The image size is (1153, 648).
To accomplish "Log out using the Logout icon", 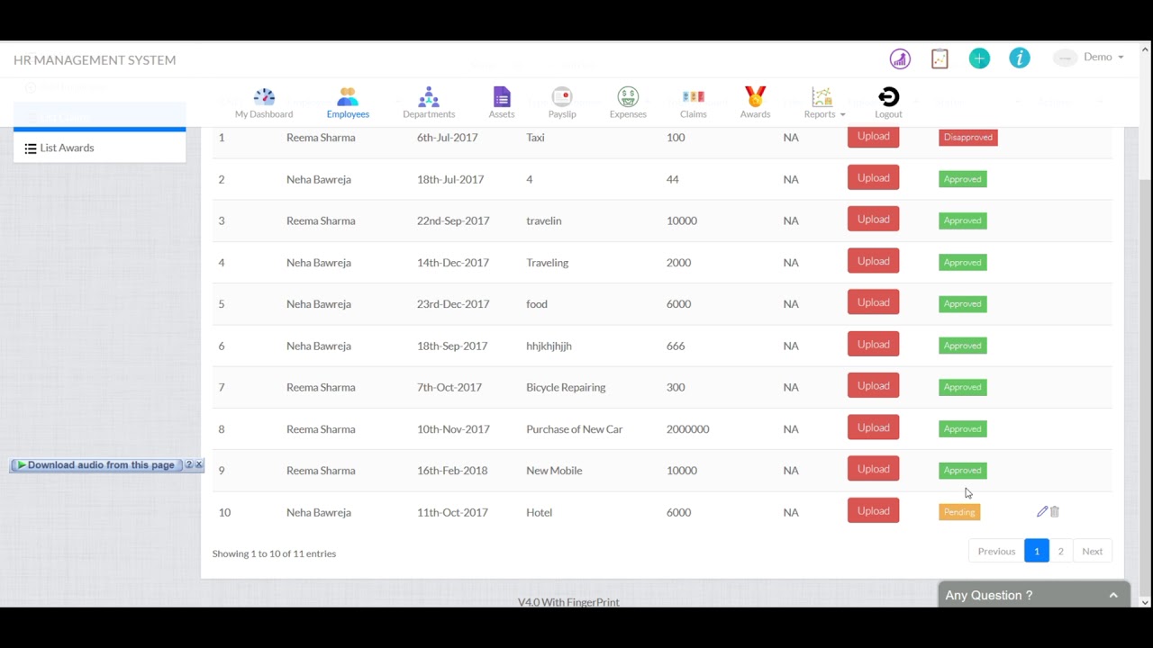I will click(x=888, y=103).
